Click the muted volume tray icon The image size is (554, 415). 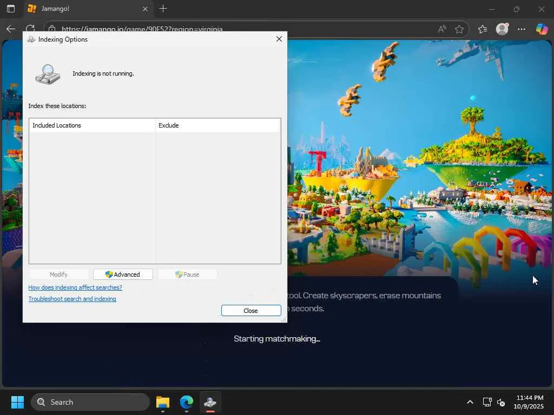[x=501, y=402]
